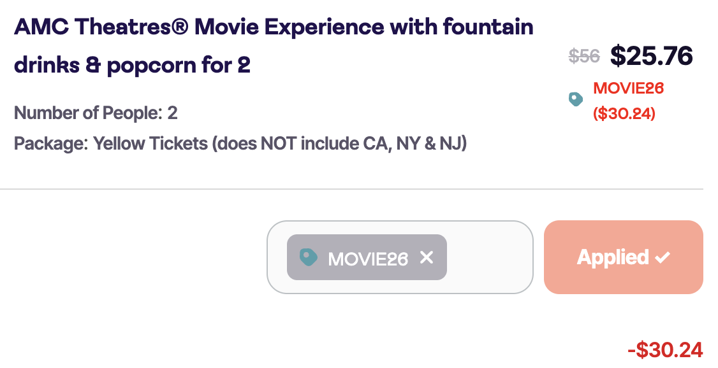Image resolution: width=718 pixels, height=368 pixels.
Task: Click the title line "drinks & popcorn for 2"
Action: point(132,65)
